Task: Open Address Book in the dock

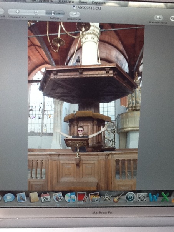Action: [x=34, y=197]
